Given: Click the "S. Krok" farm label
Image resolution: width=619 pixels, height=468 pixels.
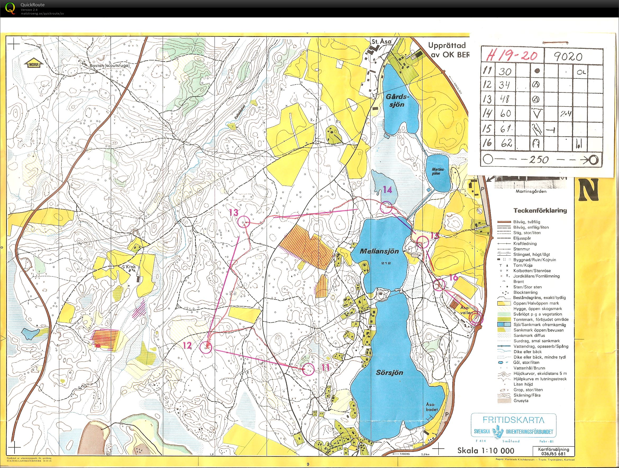Looking at the screenshot, I should [x=129, y=267].
